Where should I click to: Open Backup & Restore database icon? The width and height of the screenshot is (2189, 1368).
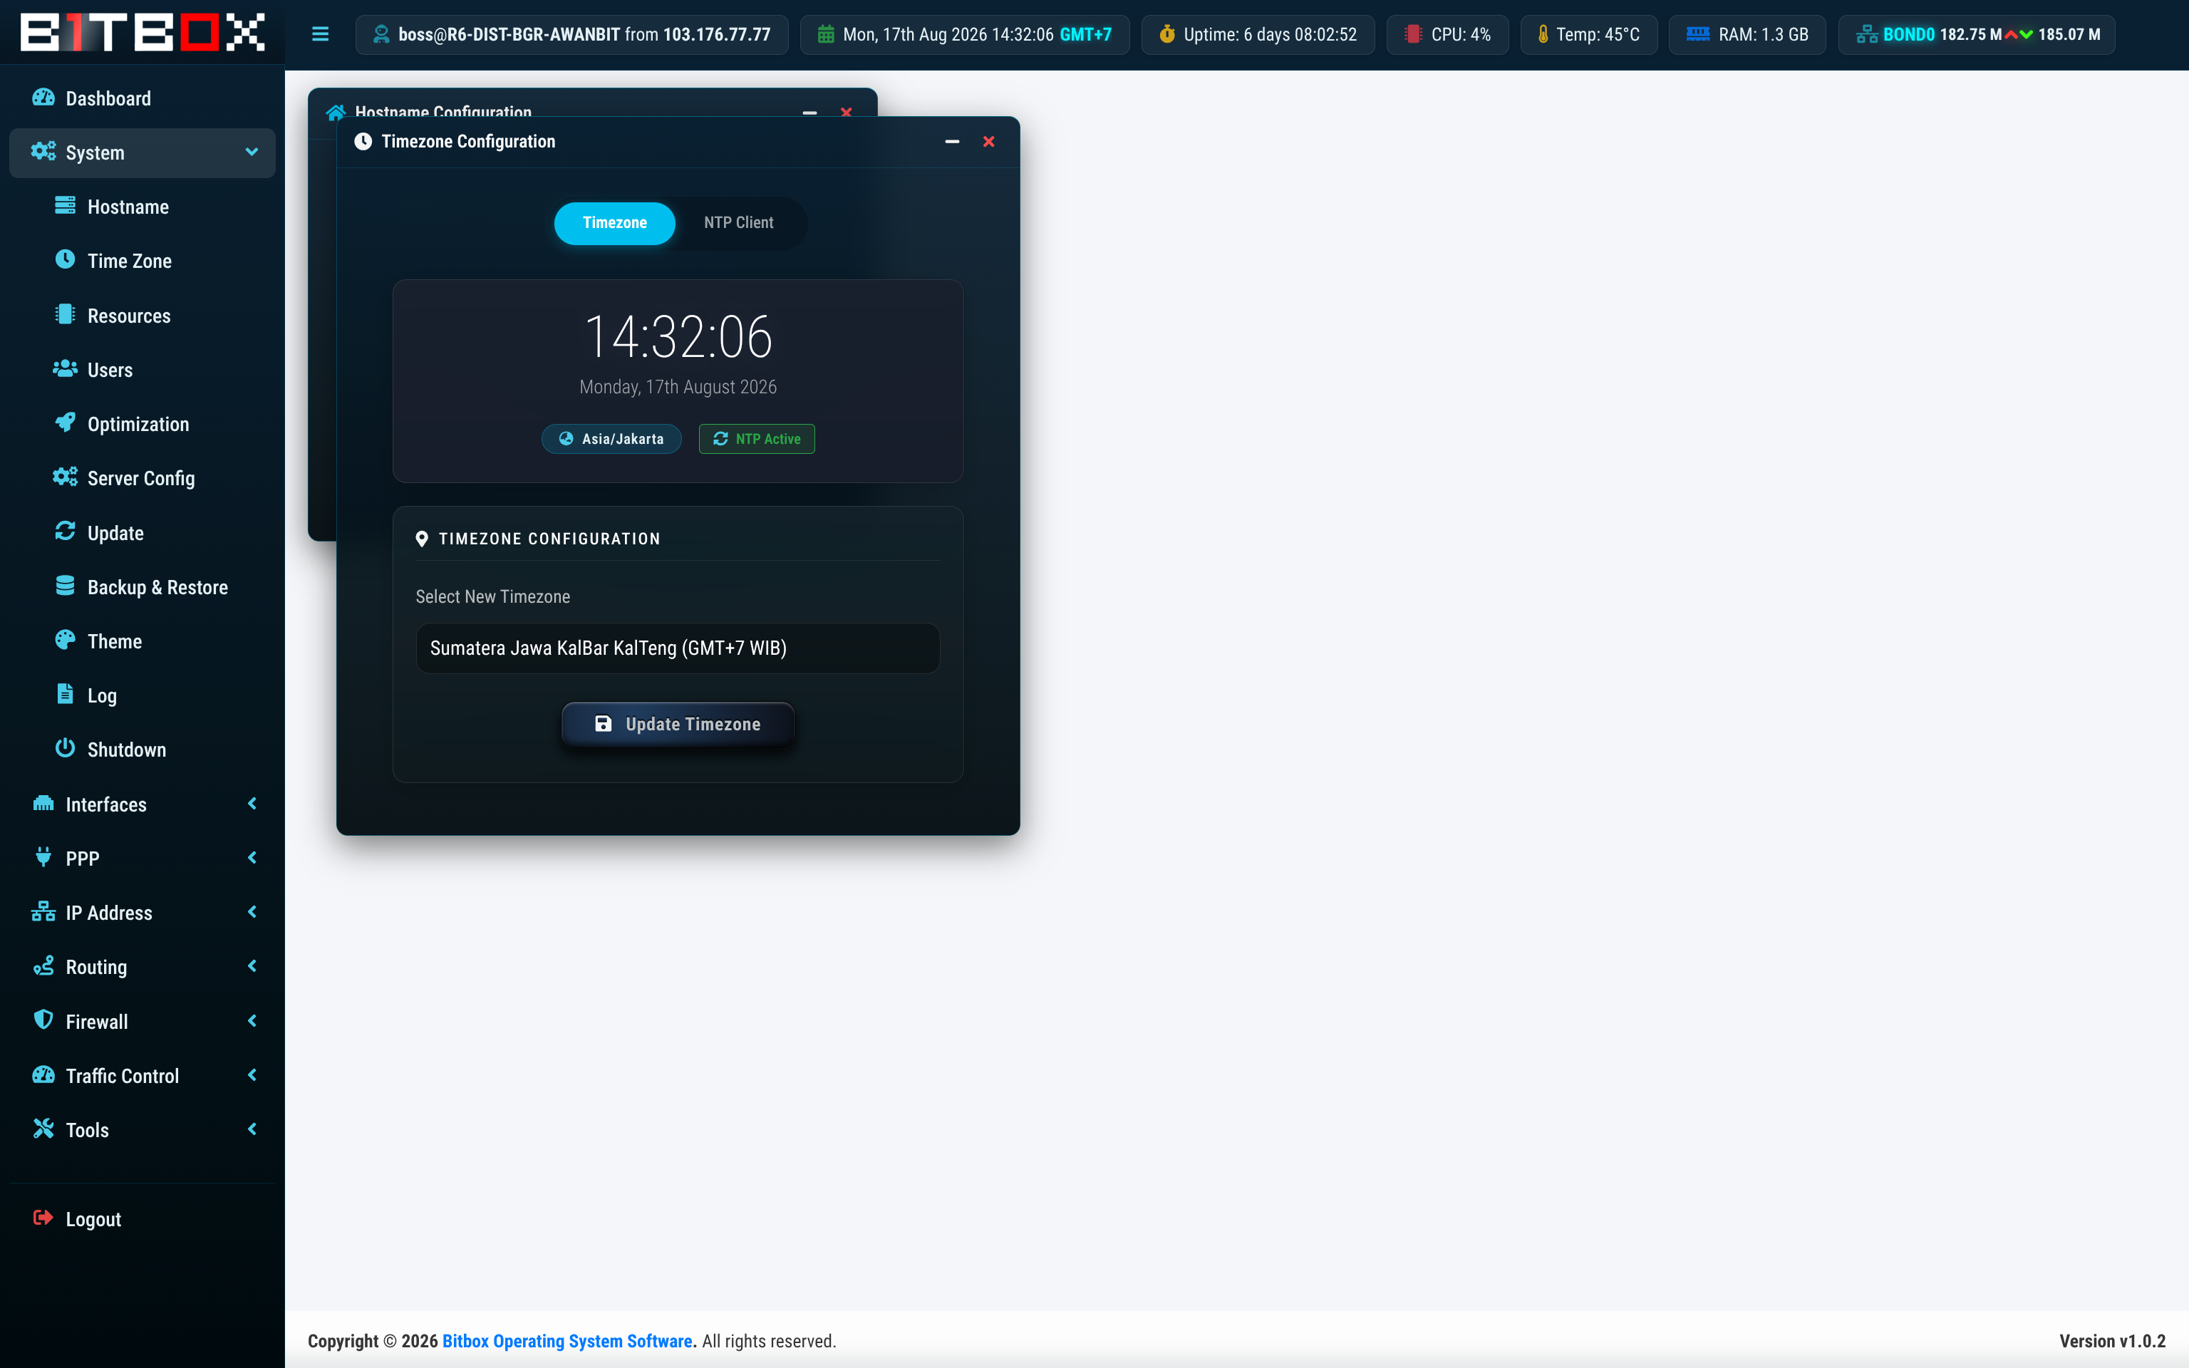pos(65,586)
